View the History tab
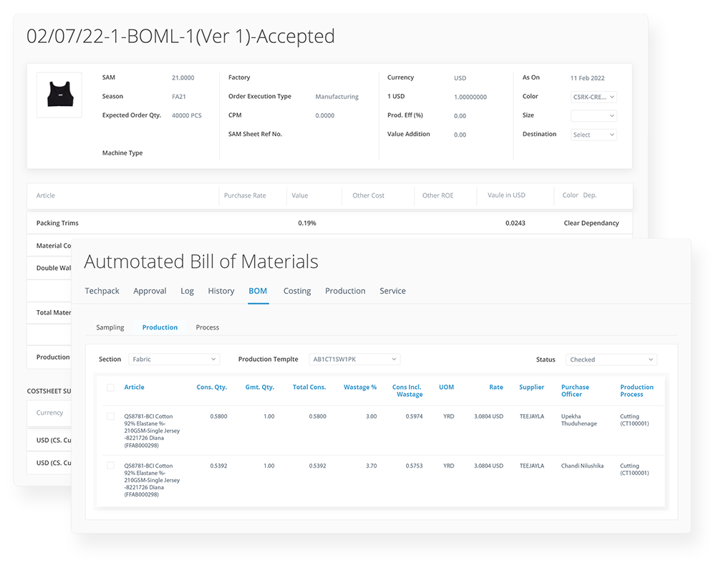The height and width of the screenshot is (573, 716). (x=221, y=291)
